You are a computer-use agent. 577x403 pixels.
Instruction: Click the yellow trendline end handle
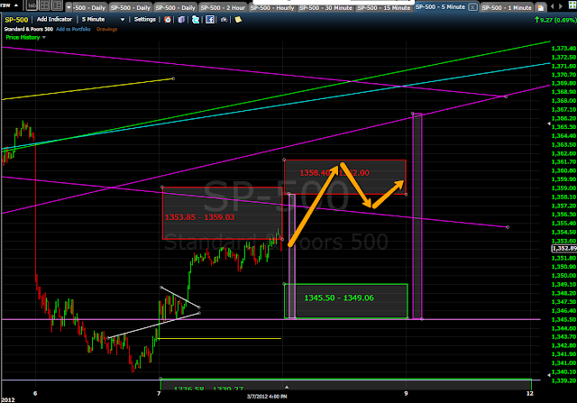click(x=173, y=78)
